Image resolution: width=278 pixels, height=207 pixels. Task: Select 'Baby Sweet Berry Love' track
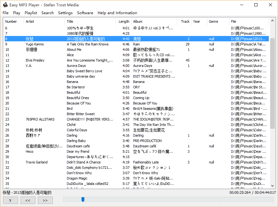click(84, 71)
